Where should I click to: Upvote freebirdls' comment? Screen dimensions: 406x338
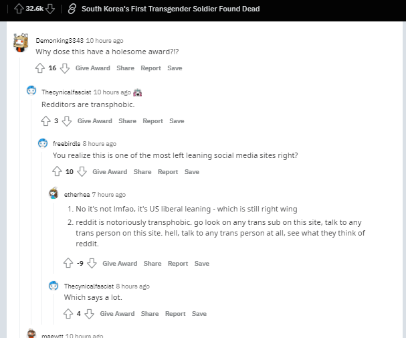click(x=58, y=172)
